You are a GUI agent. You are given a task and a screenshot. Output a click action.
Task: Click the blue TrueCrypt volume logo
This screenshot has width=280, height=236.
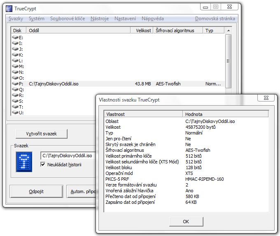click(24, 162)
